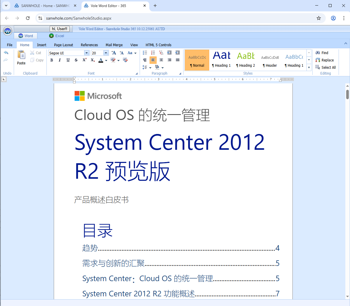Image resolution: width=350 pixels, height=306 pixels.
Task: Toggle right paragraph alignment
Action: 169,60
